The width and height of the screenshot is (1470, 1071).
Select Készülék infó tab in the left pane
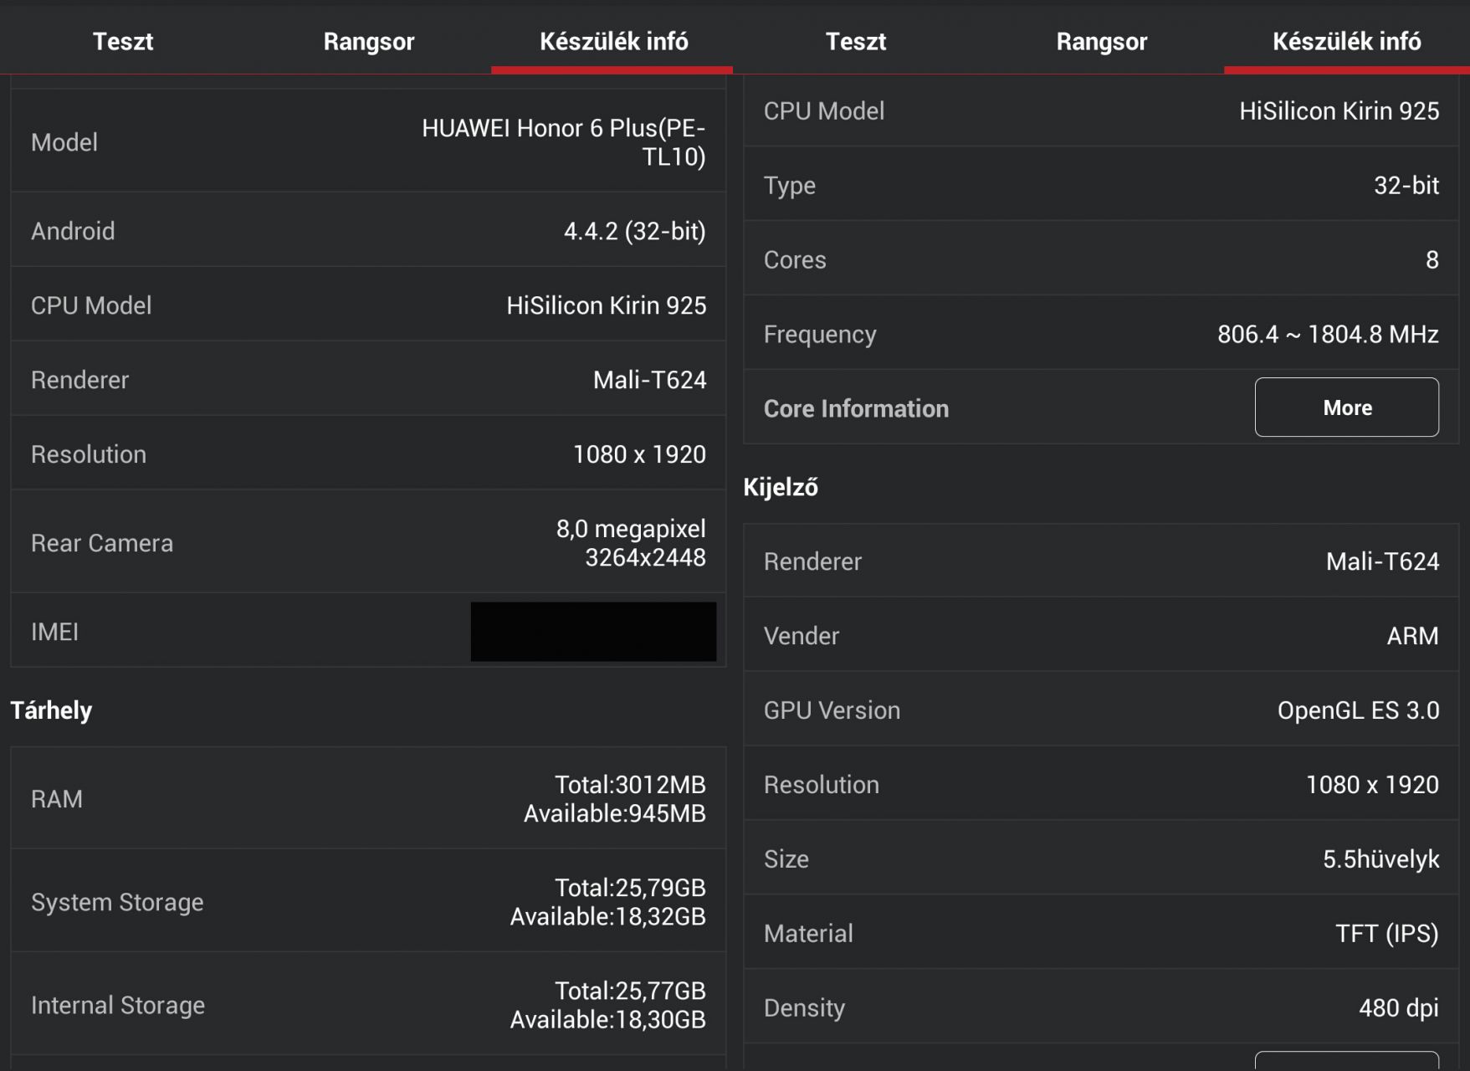tap(613, 41)
